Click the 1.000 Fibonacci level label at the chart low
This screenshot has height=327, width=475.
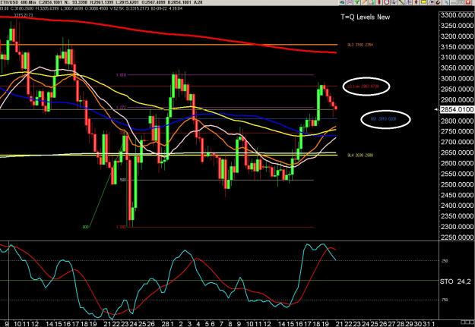[x=121, y=227]
